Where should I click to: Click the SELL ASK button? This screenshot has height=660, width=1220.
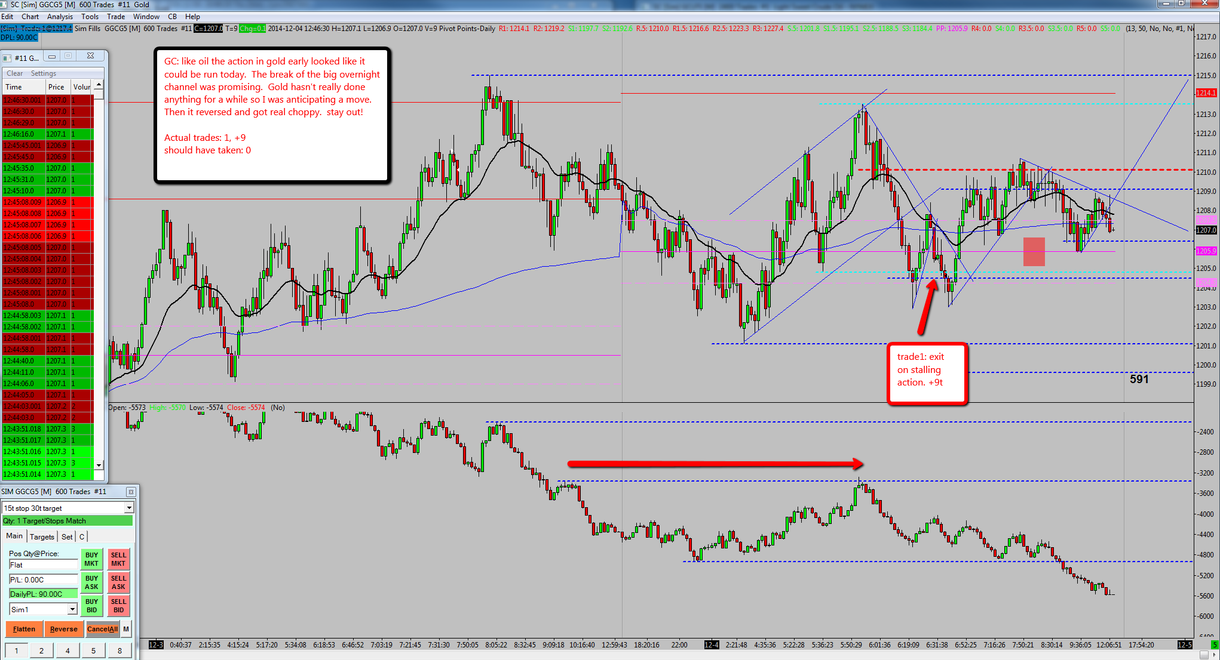[118, 582]
